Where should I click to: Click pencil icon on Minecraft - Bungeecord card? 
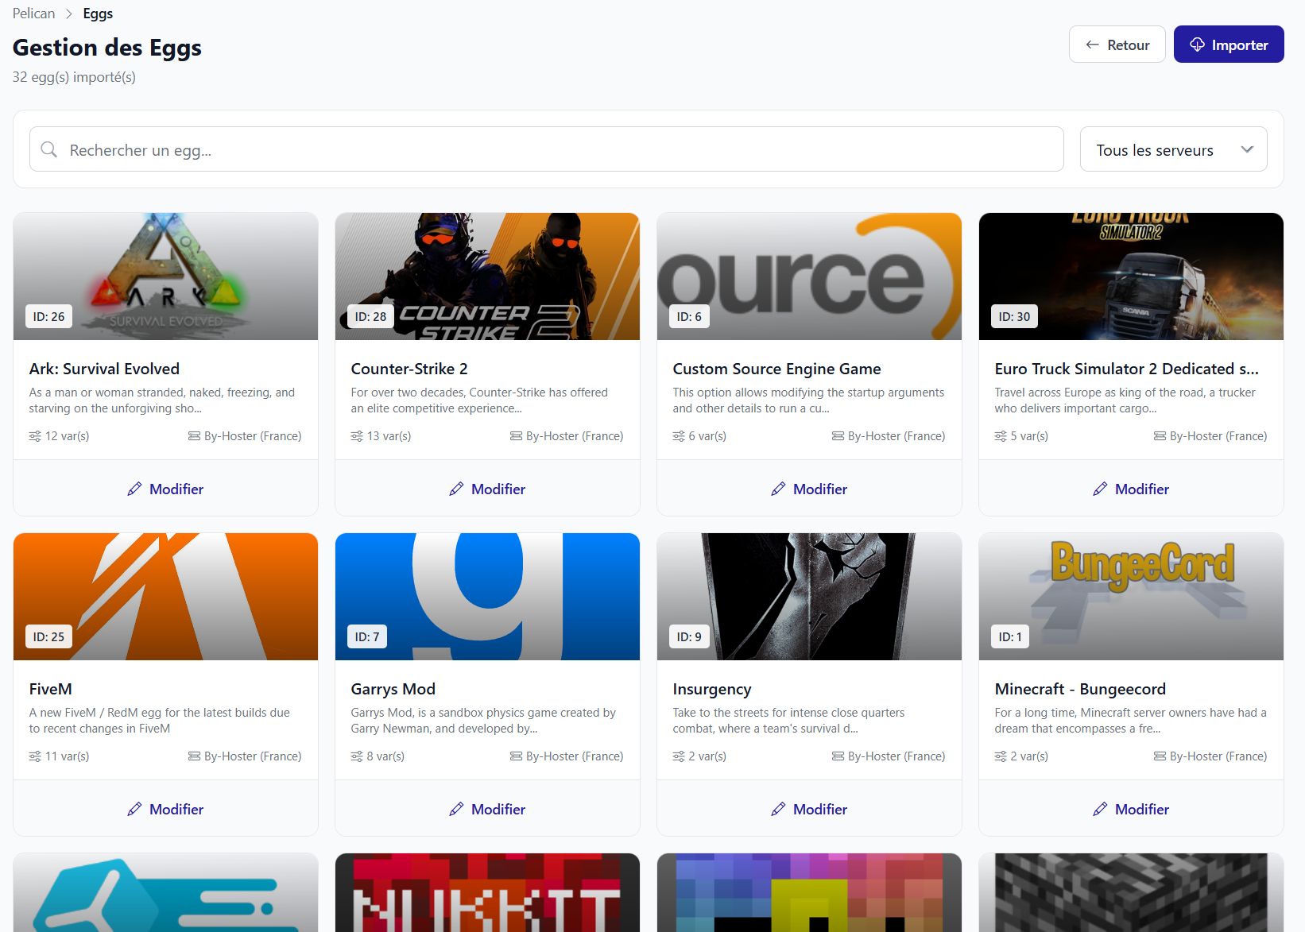pyautogui.click(x=1100, y=809)
